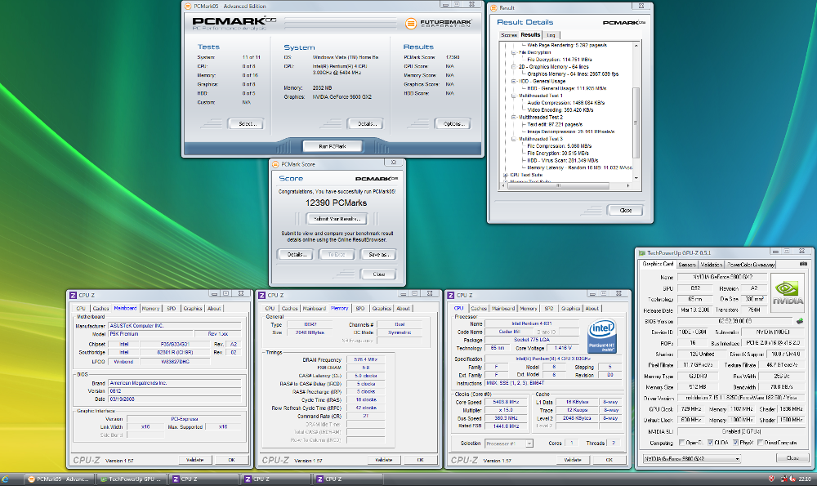
Task: Open Caches tab in the CPU tab window
Action: coord(478,309)
